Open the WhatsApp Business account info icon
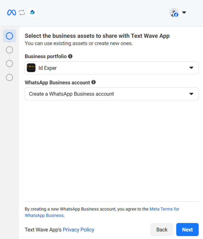Viewport: 203px width, 239px height. [93, 82]
